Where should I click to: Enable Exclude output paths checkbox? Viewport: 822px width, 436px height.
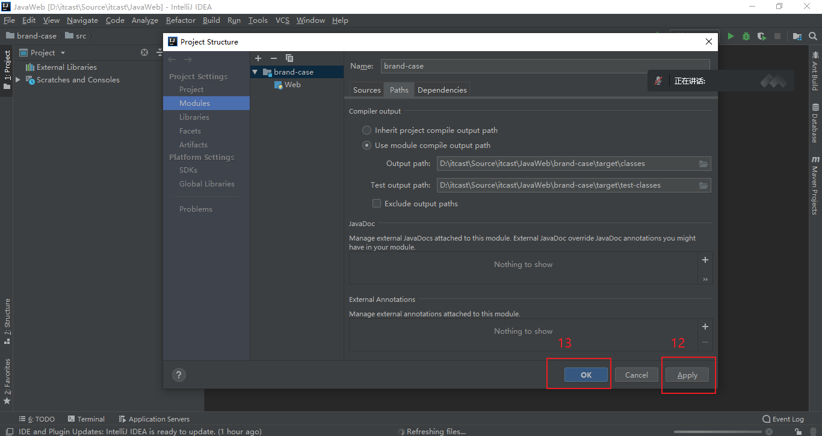(377, 203)
